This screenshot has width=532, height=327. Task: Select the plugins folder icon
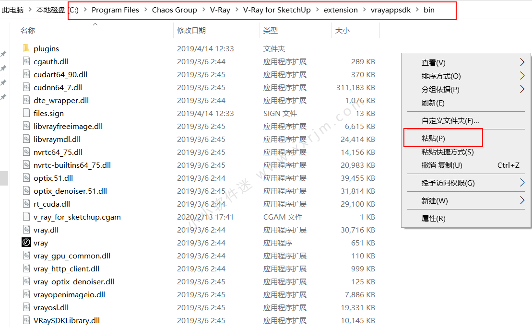tap(26, 48)
